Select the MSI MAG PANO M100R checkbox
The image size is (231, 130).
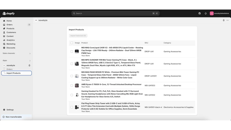72,76
